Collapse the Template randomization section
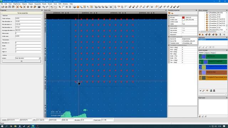The width and height of the screenshot is (228, 128). [x=169, y=45]
